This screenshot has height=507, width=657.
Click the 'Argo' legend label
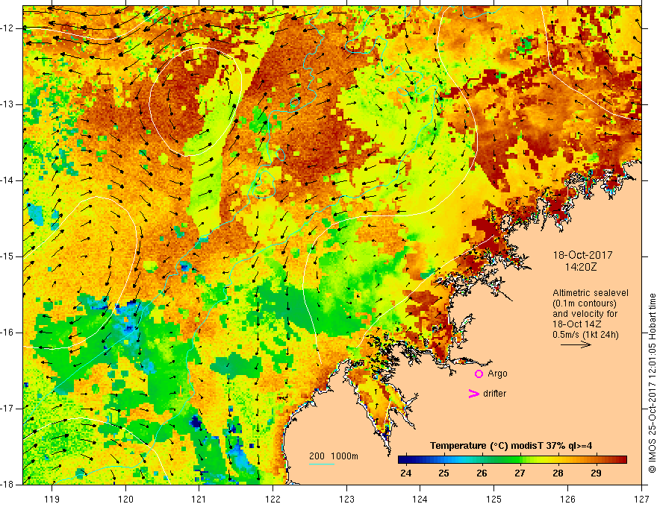497,374
